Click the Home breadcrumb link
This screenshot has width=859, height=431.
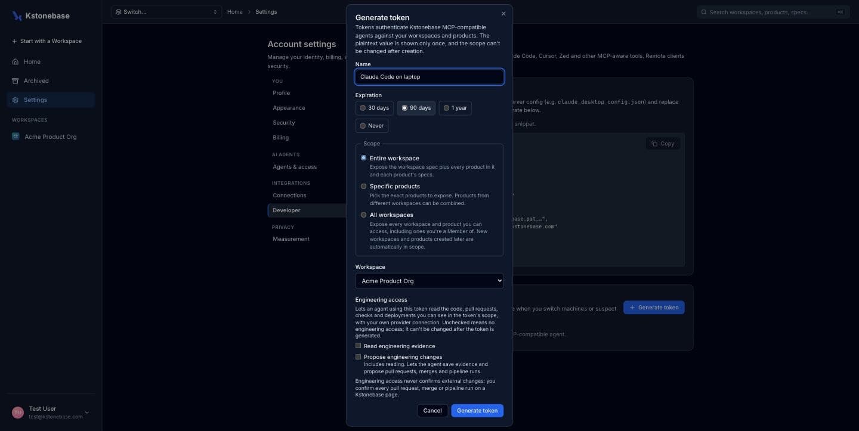(235, 12)
